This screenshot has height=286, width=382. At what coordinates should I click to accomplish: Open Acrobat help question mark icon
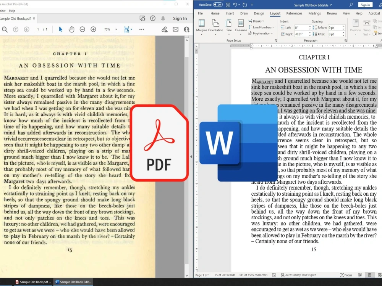[x=153, y=18]
